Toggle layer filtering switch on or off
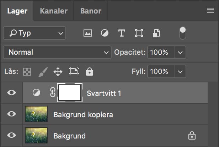This screenshot has width=219, height=147. pyautogui.click(x=183, y=33)
